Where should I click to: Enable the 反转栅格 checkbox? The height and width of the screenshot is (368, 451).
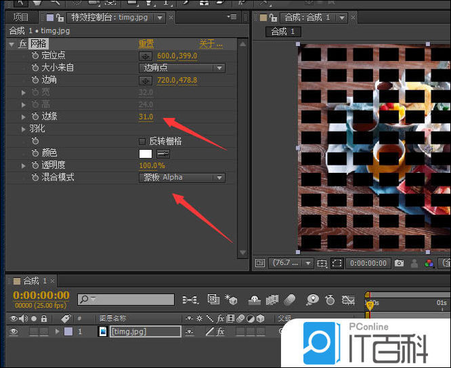pos(142,141)
